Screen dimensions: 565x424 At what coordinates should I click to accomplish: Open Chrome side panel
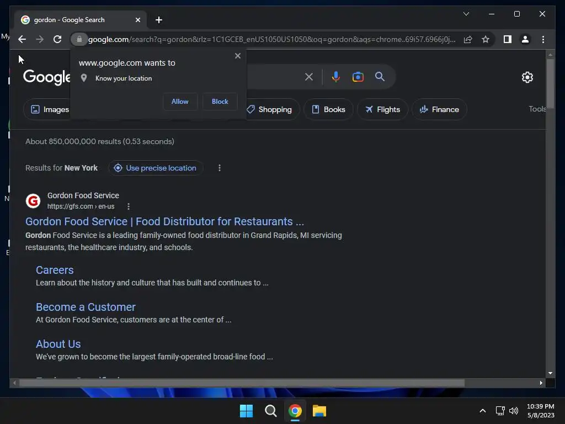click(x=508, y=39)
